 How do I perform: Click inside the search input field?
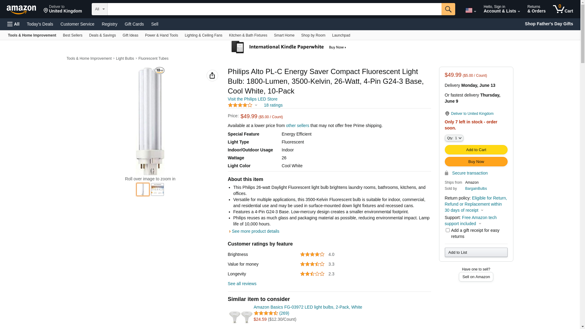(x=274, y=9)
